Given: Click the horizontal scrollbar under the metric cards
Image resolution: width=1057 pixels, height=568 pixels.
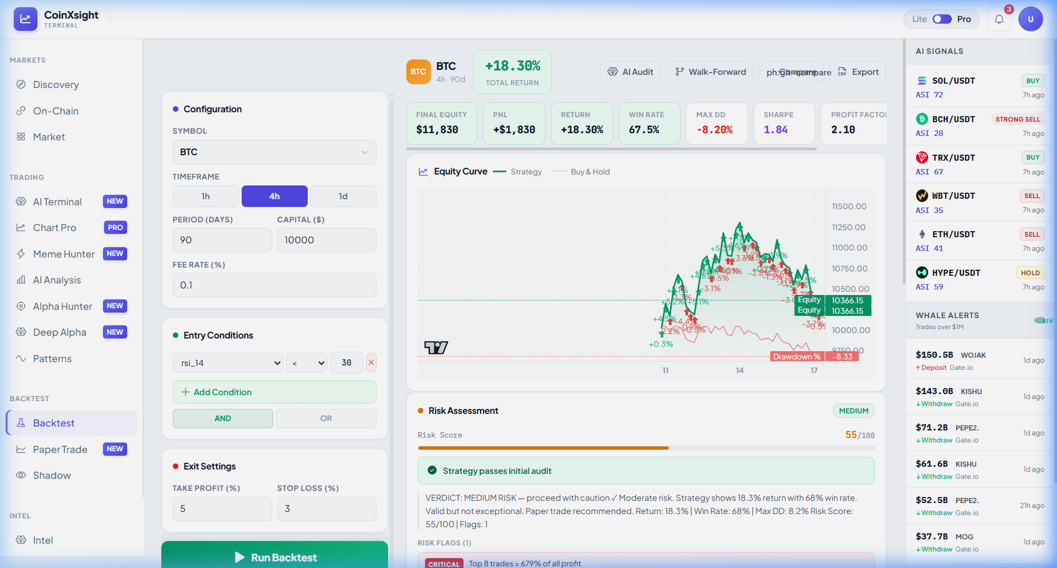Looking at the screenshot, I should [612, 149].
